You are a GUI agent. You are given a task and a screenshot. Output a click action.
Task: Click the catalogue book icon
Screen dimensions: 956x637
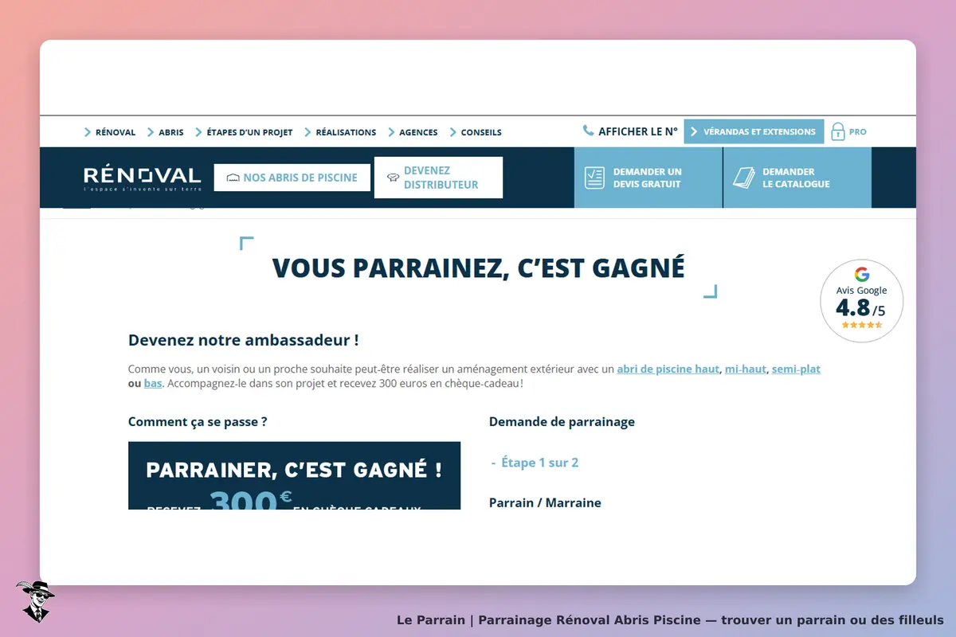point(743,178)
